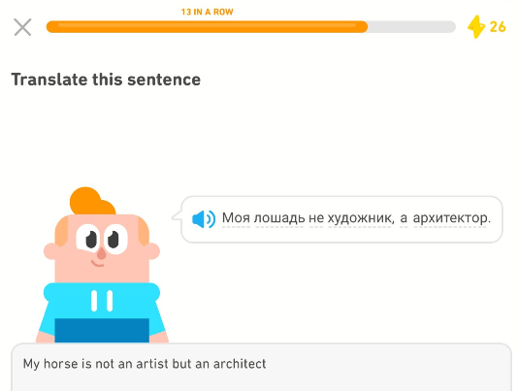Image resolution: width=519 pixels, height=391 pixels.
Task: Close the lesson with the X icon
Action: 22,27
